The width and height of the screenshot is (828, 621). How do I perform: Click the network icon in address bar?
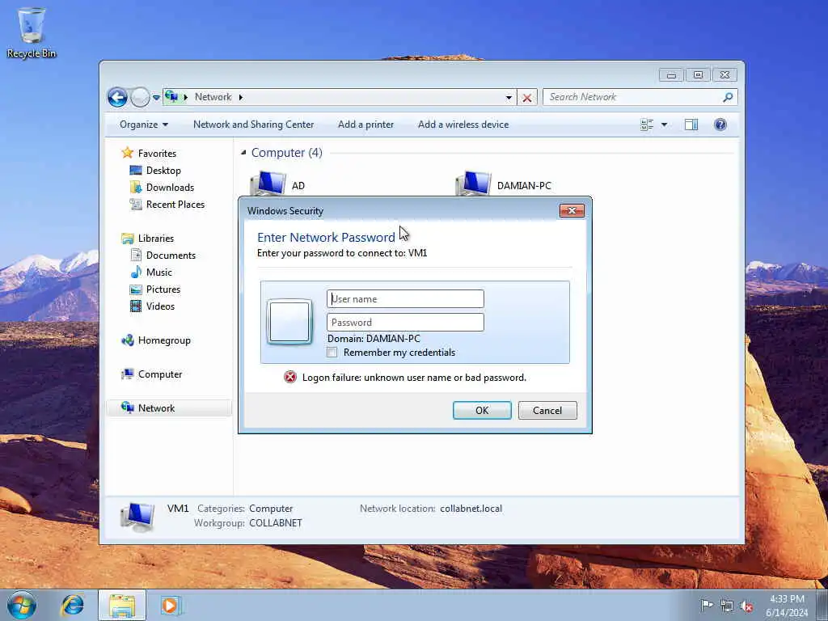pos(171,97)
